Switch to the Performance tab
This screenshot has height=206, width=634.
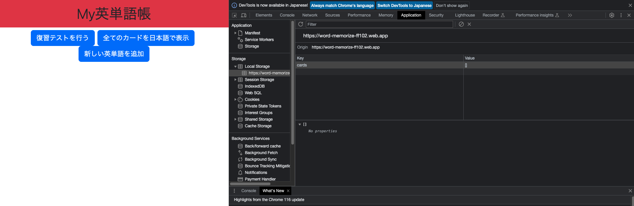359,15
